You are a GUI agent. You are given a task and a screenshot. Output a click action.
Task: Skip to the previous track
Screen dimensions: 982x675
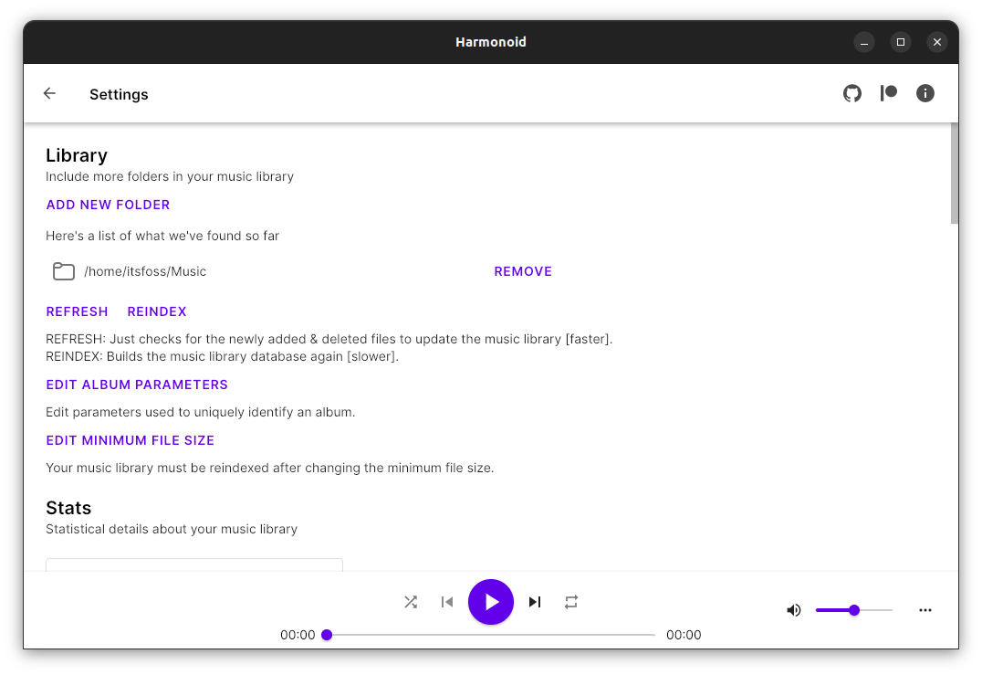tap(447, 602)
